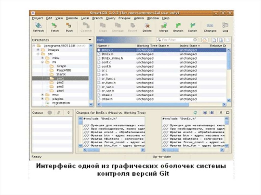
Task: Open the Edit menu
Action: point(49,18)
